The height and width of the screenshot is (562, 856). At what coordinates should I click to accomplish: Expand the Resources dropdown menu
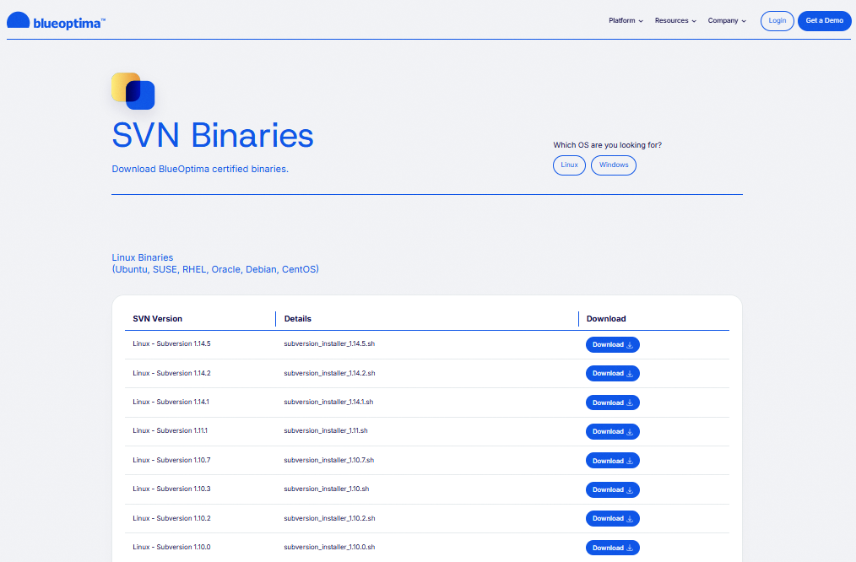point(675,21)
